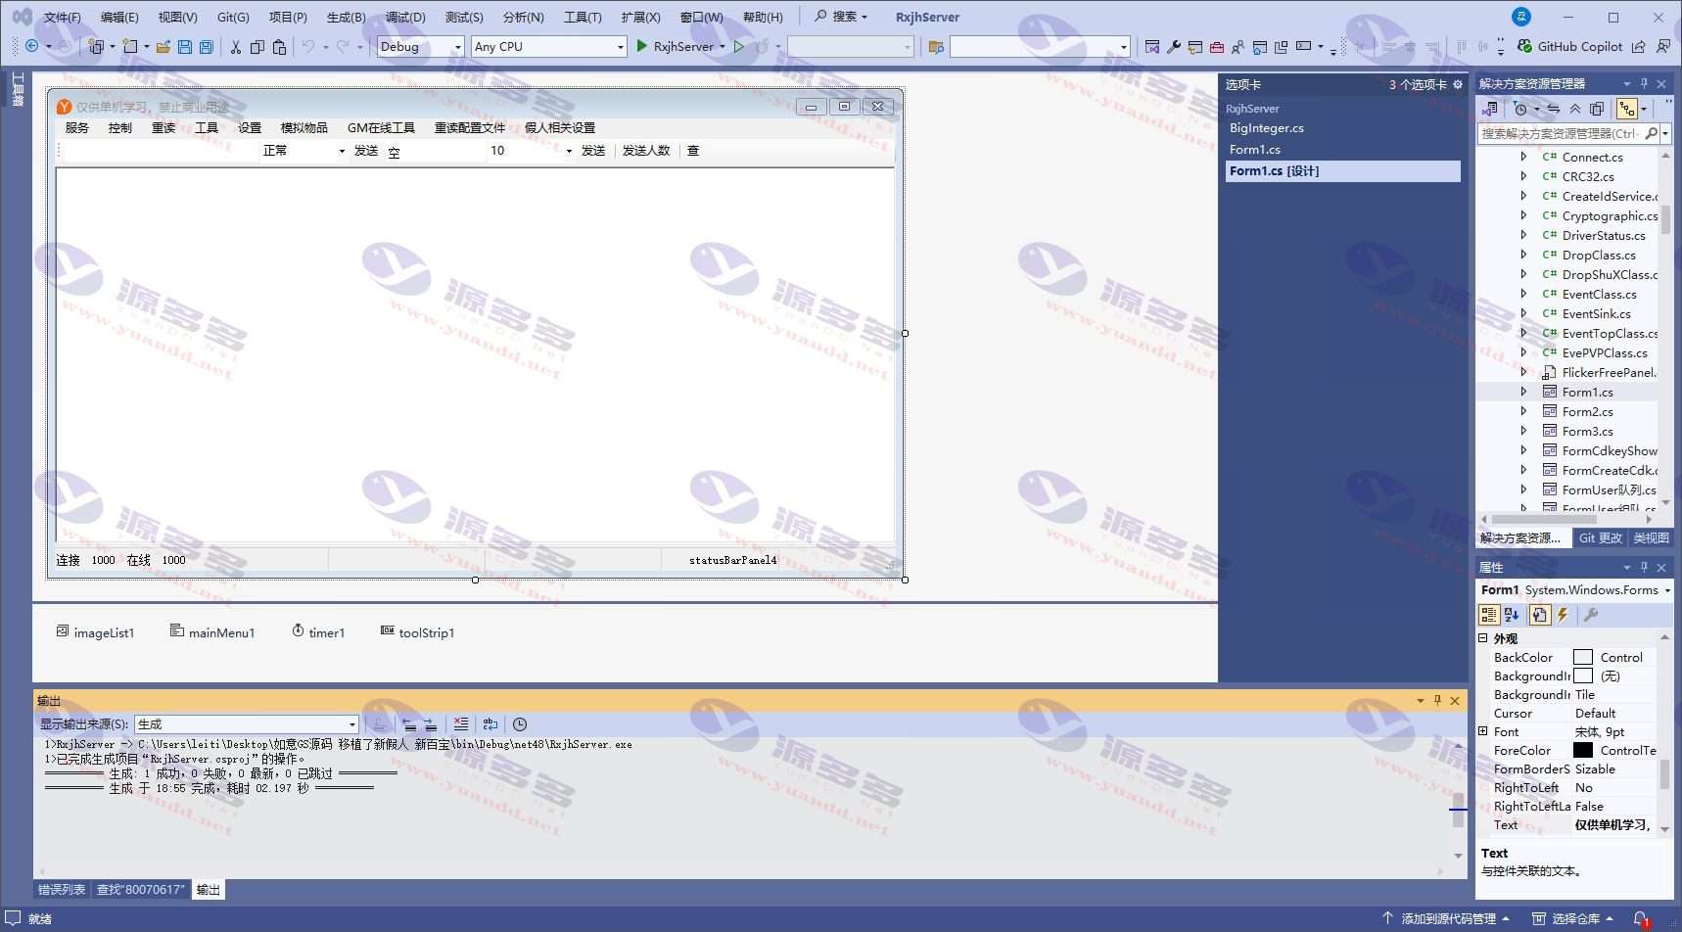Click the Collapse All icon in Solution Explorer
Screen dimensions: 1682x932
point(1575,109)
